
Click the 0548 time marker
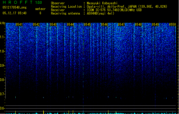tap(138, 25)
